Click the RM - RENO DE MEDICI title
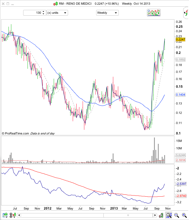Screen dimensions: 189x220 point(75,4)
